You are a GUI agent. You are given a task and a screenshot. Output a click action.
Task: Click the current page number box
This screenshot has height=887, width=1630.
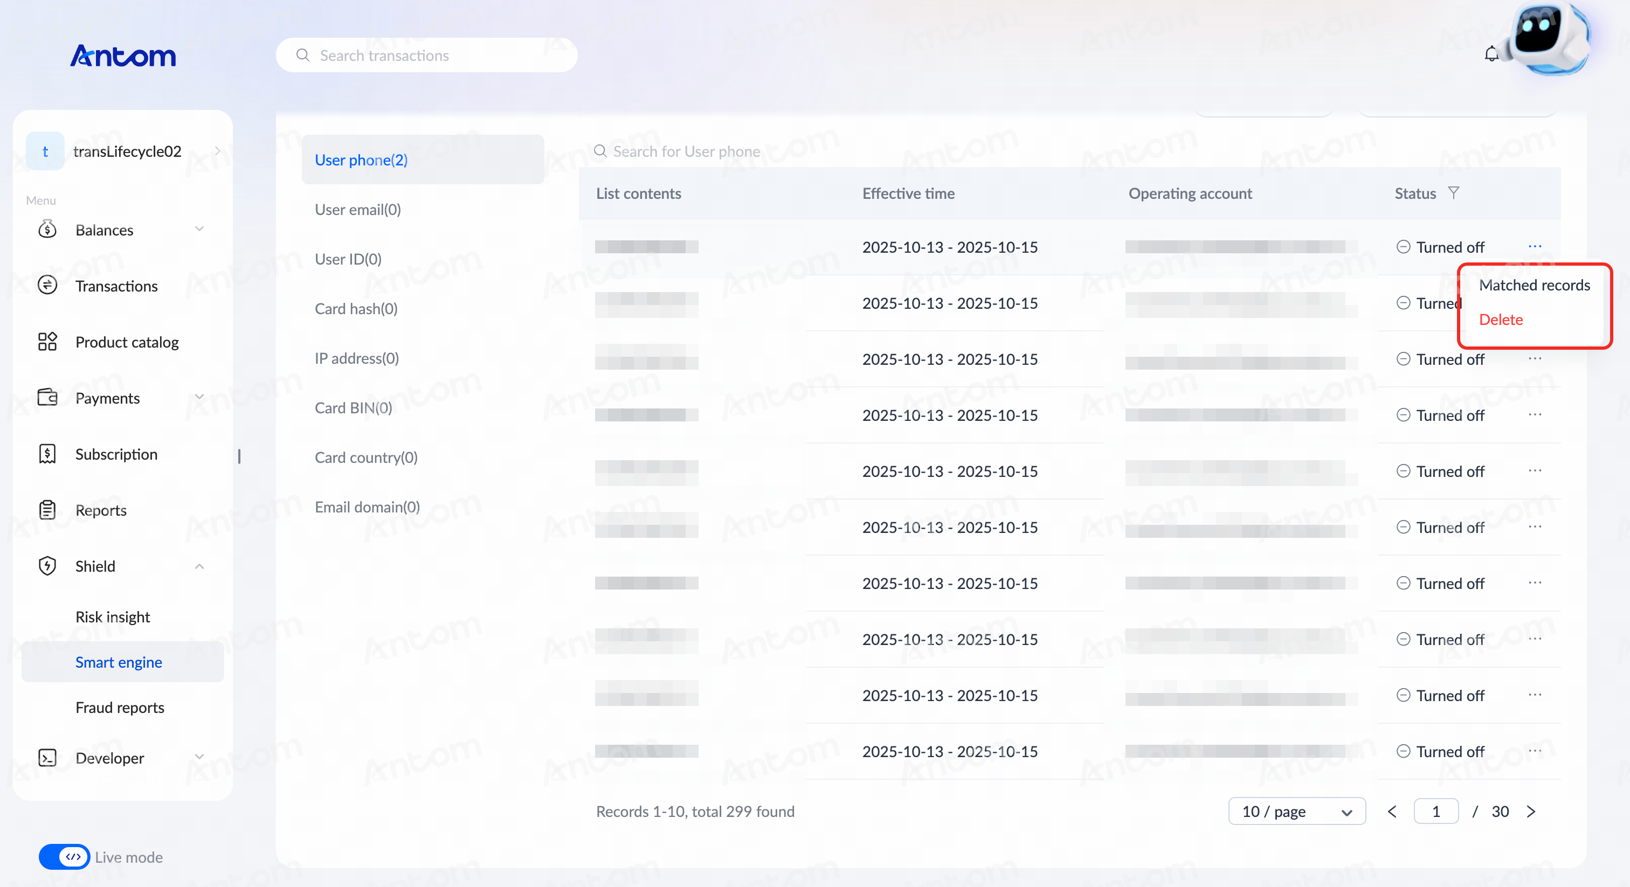pyautogui.click(x=1436, y=812)
